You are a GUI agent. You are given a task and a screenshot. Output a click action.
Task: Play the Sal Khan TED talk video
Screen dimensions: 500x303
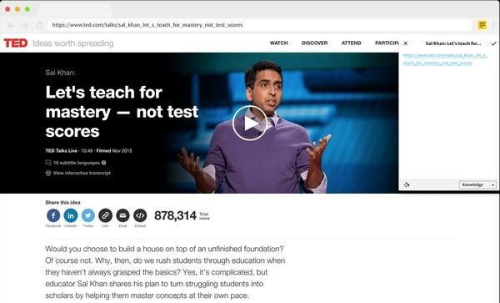pos(250,124)
